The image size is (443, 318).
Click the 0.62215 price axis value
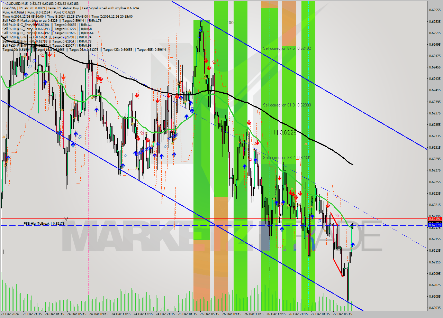(435, 205)
